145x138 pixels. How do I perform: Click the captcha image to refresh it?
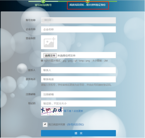[x=52, y=111]
